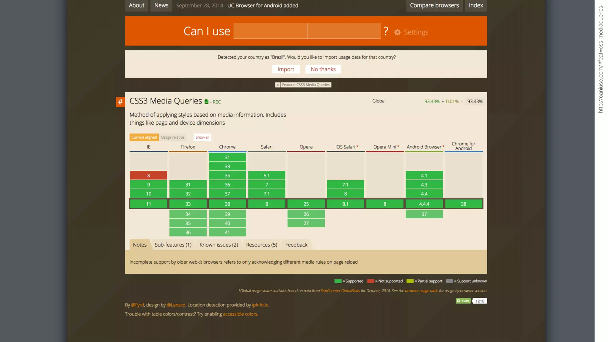Switch to Resources (5) tab
The image size is (609, 342).
coord(262,245)
